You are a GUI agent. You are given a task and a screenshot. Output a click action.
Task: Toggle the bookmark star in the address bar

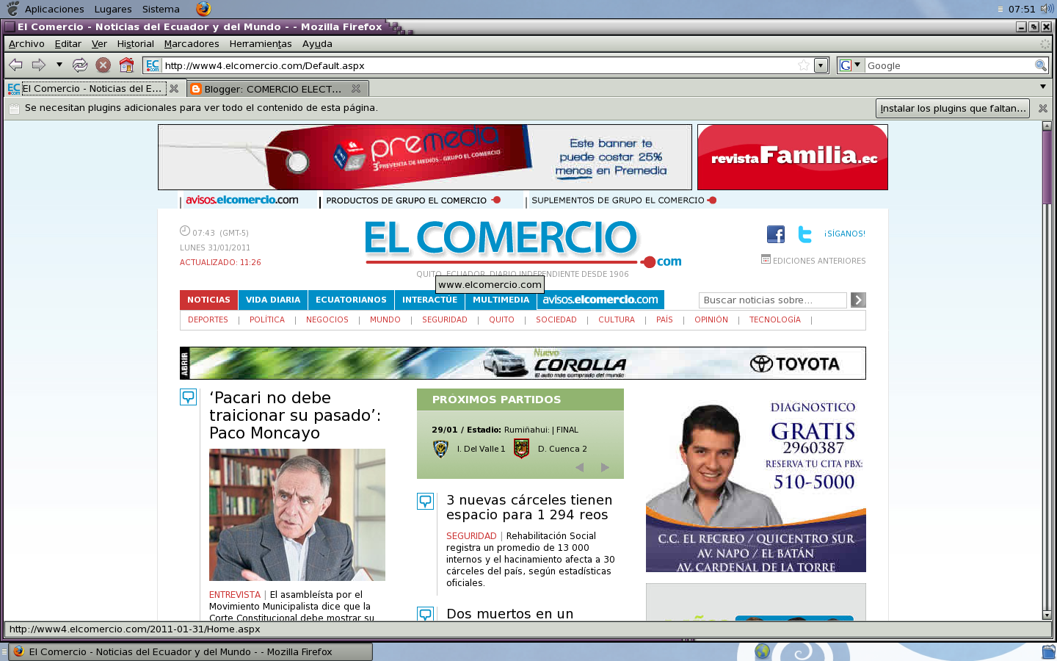pos(803,65)
